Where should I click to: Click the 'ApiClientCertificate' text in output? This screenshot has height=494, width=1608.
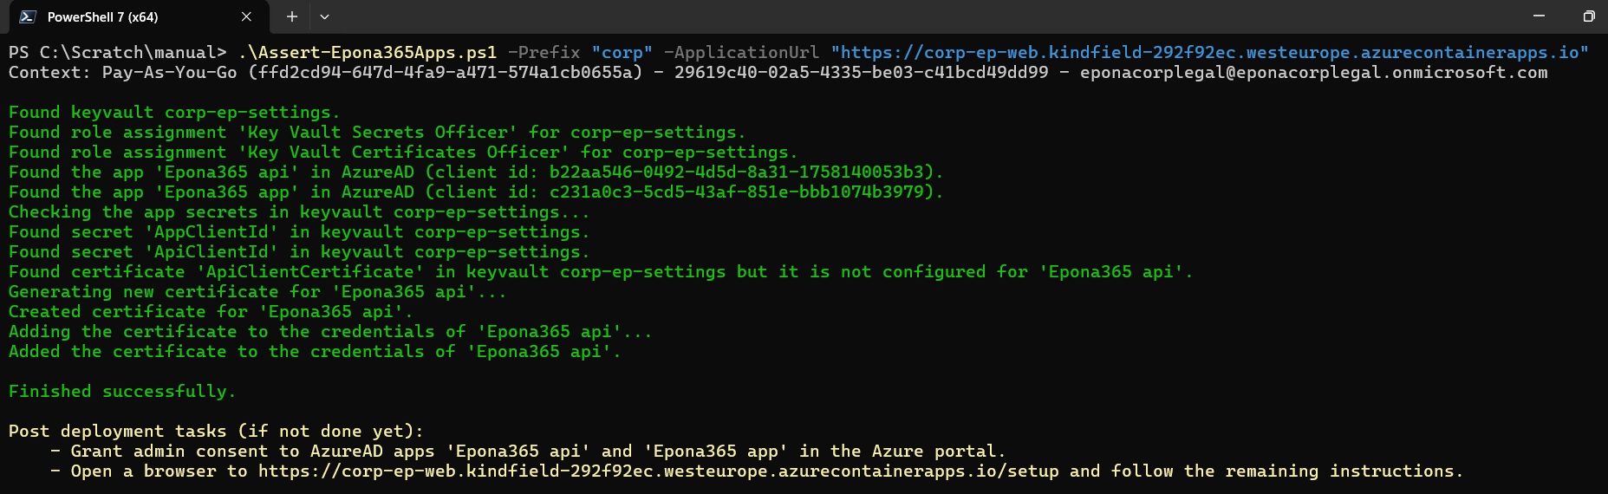click(x=309, y=272)
